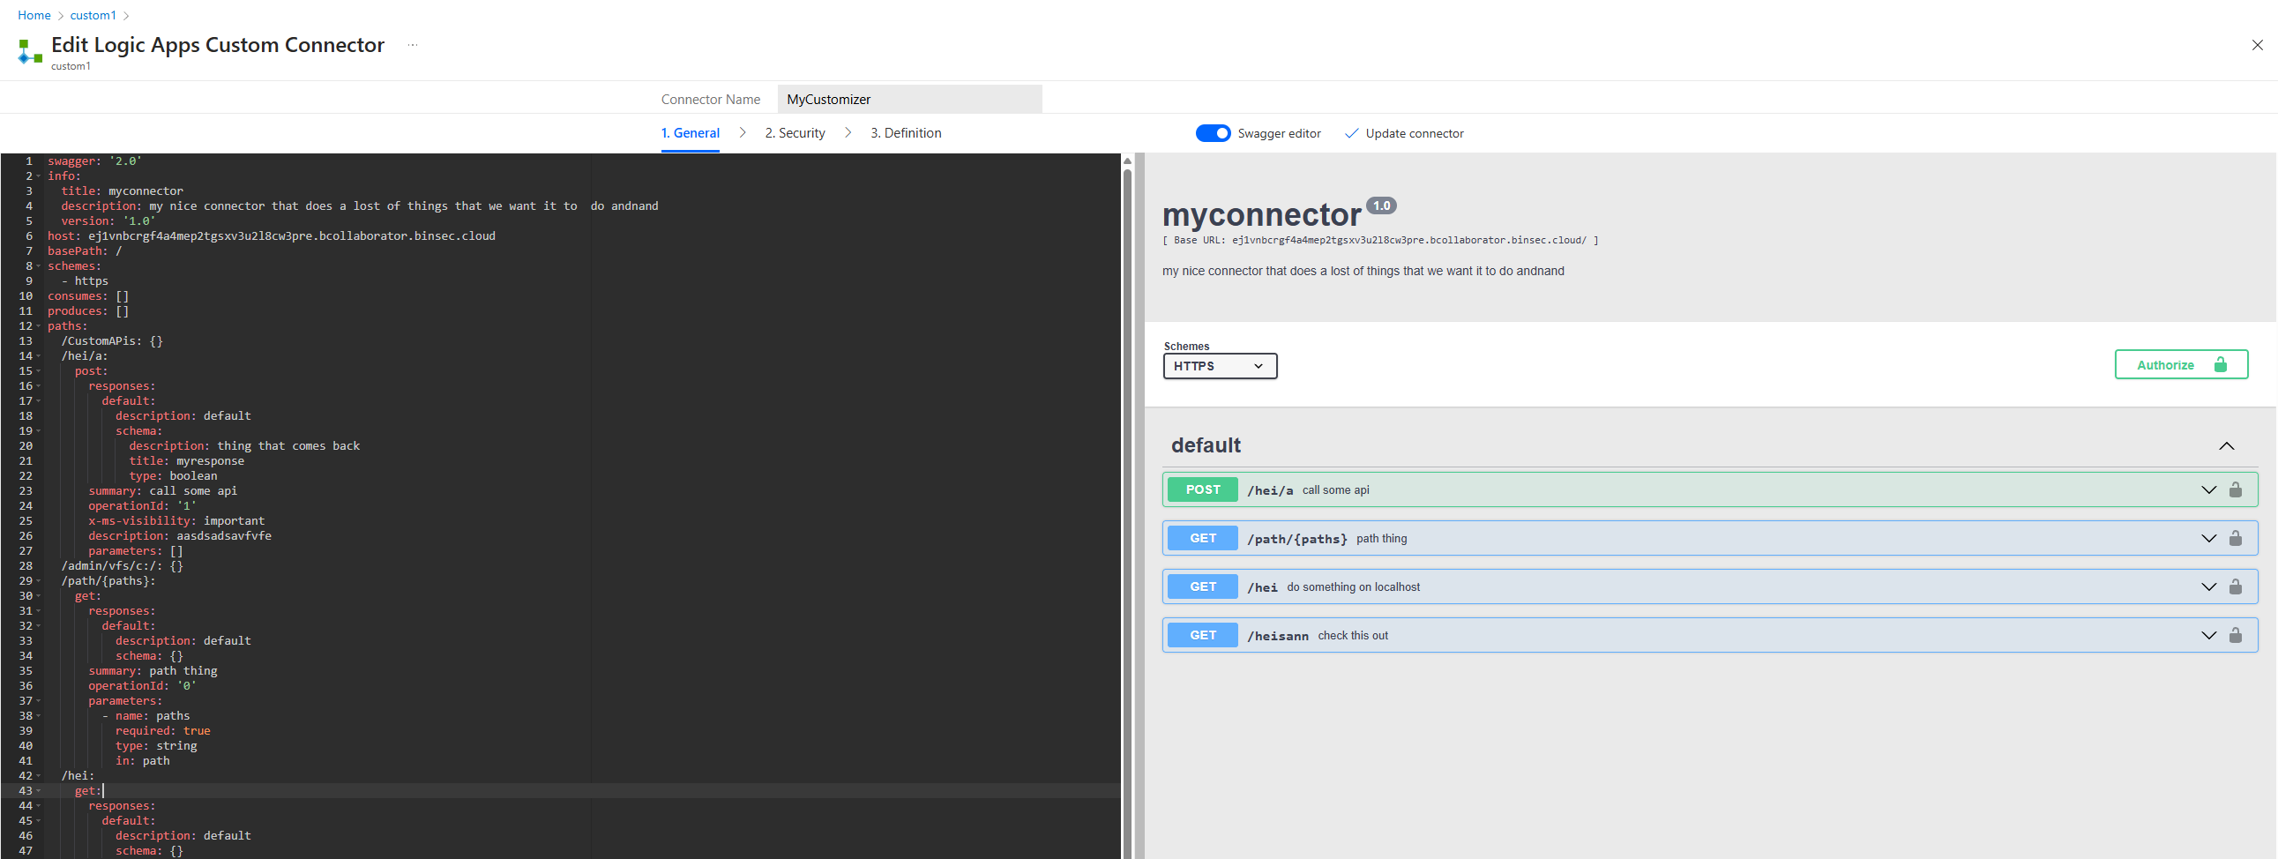Click the Logic Apps connector icon in the header
Image resolution: width=2278 pixels, height=859 pixels.
point(27,50)
